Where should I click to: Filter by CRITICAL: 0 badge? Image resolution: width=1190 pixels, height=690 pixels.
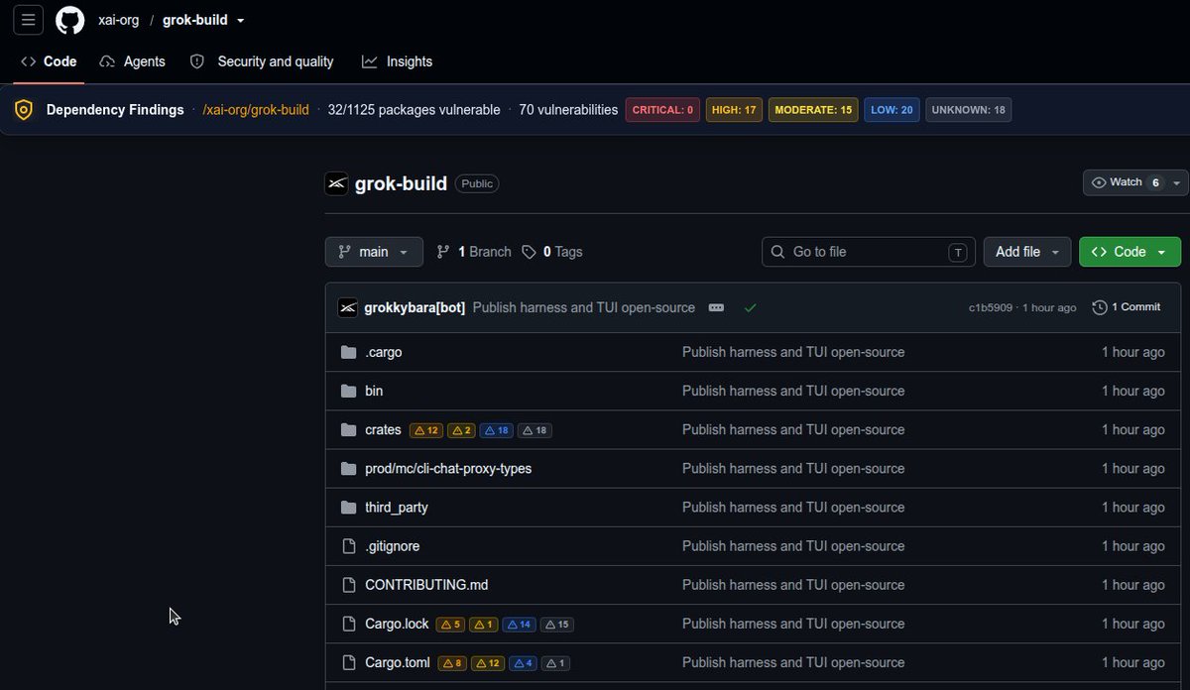[x=663, y=110]
